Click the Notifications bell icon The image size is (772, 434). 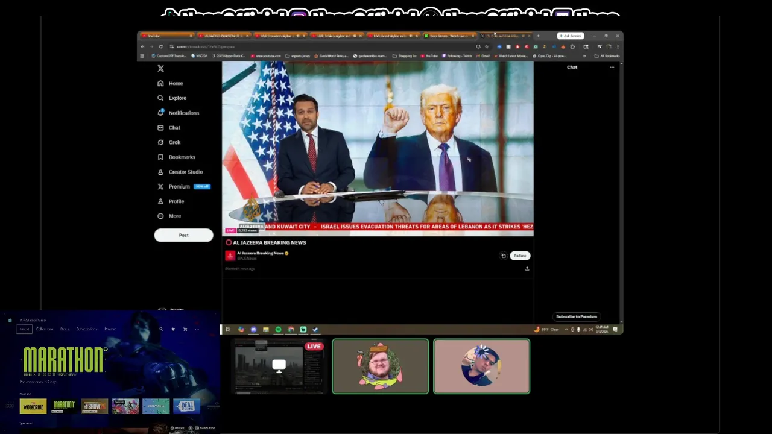pyautogui.click(x=160, y=113)
